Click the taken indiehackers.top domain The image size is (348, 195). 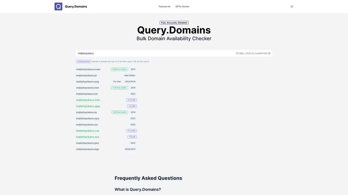pos(87,149)
